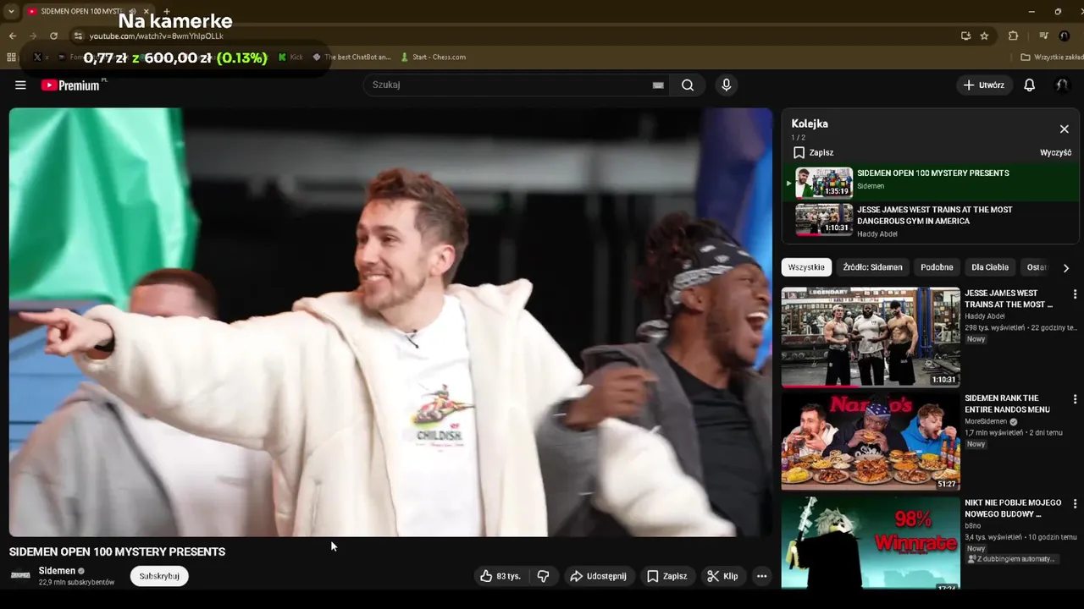
Task: Clear queue with Wyczyść
Action: coord(1055,152)
